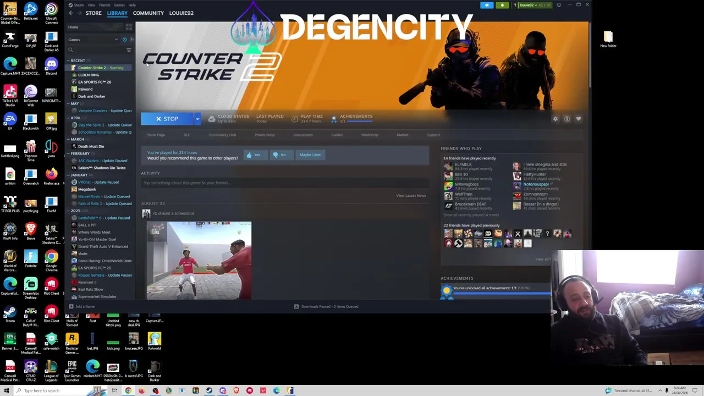Open Ubisoft Connect desktop shortcut
This screenshot has height=396, width=704.
51,13
